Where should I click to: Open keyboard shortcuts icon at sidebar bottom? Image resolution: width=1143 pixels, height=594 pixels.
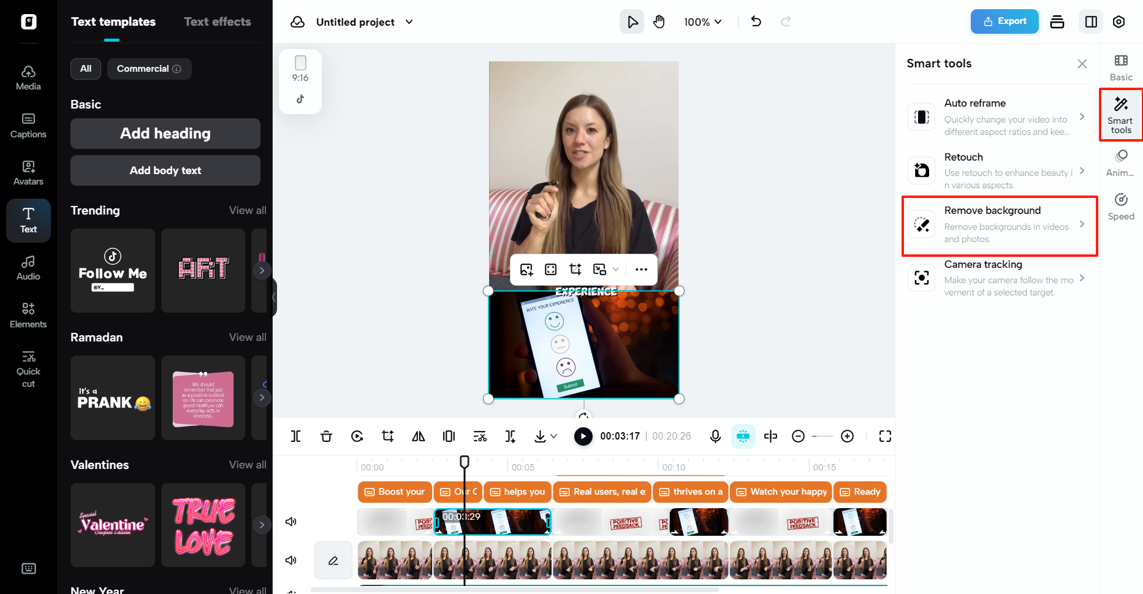pos(28,568)
